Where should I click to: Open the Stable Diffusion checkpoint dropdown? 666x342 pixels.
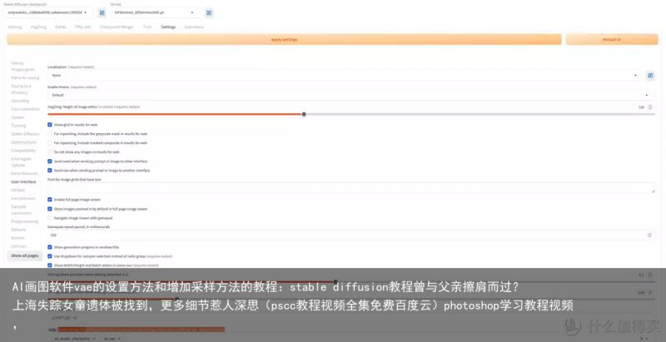pyautogui.click(x=49, y=12)
